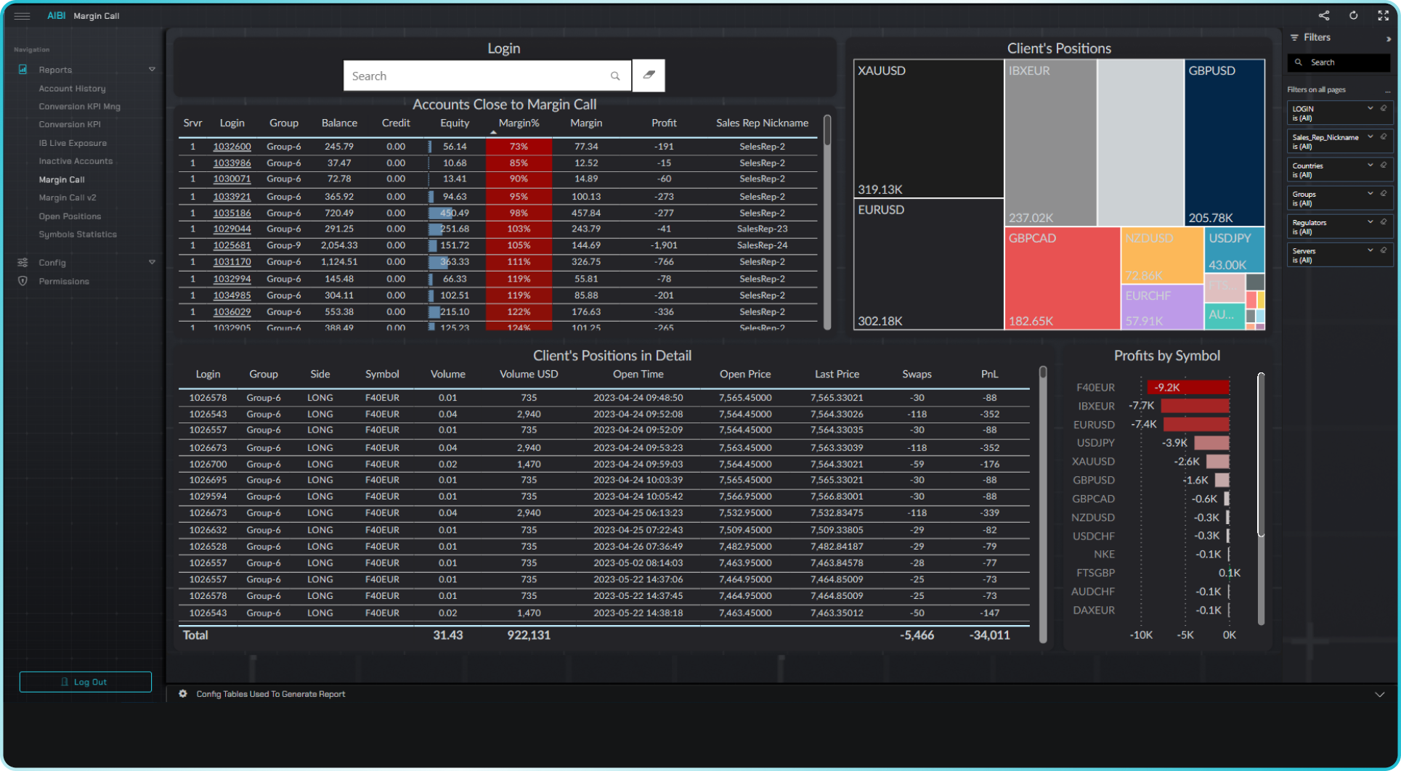
Task: Click the magnifier icon in Login search
Action: tap(615, 76)
